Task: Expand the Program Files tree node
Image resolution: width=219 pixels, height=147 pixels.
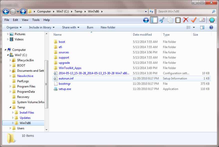Action: pyautogui.click(x=11, y=86)
